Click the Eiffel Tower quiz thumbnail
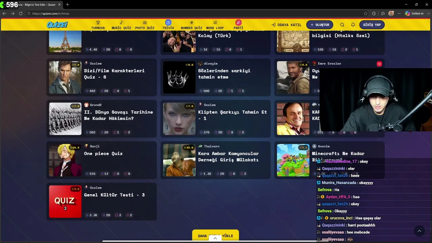The height and width of the screenshot is (243, 432). coord(65,41)
